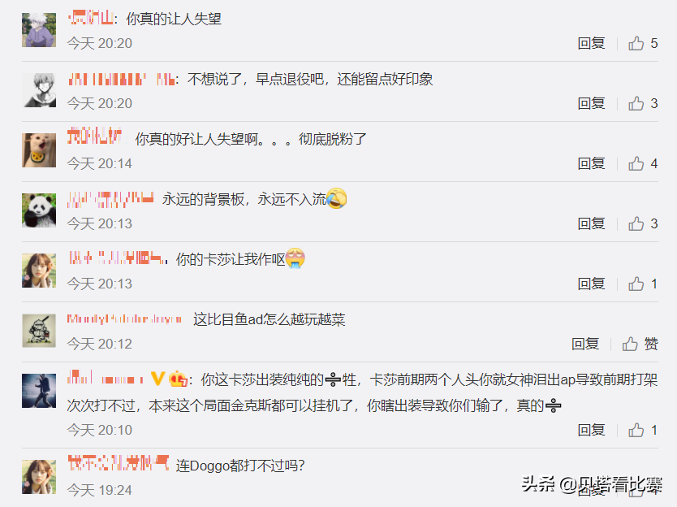Open the dog avatar's profile
Image resolution: width=677 pixels, height=507 pixels.
[x=39, y=150]
